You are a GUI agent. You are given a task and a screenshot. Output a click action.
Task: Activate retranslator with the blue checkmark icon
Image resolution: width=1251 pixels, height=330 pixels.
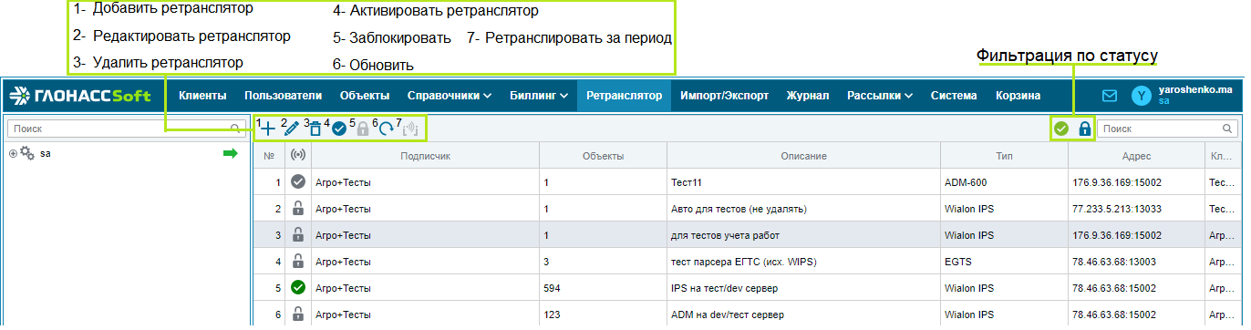point(338,129)
